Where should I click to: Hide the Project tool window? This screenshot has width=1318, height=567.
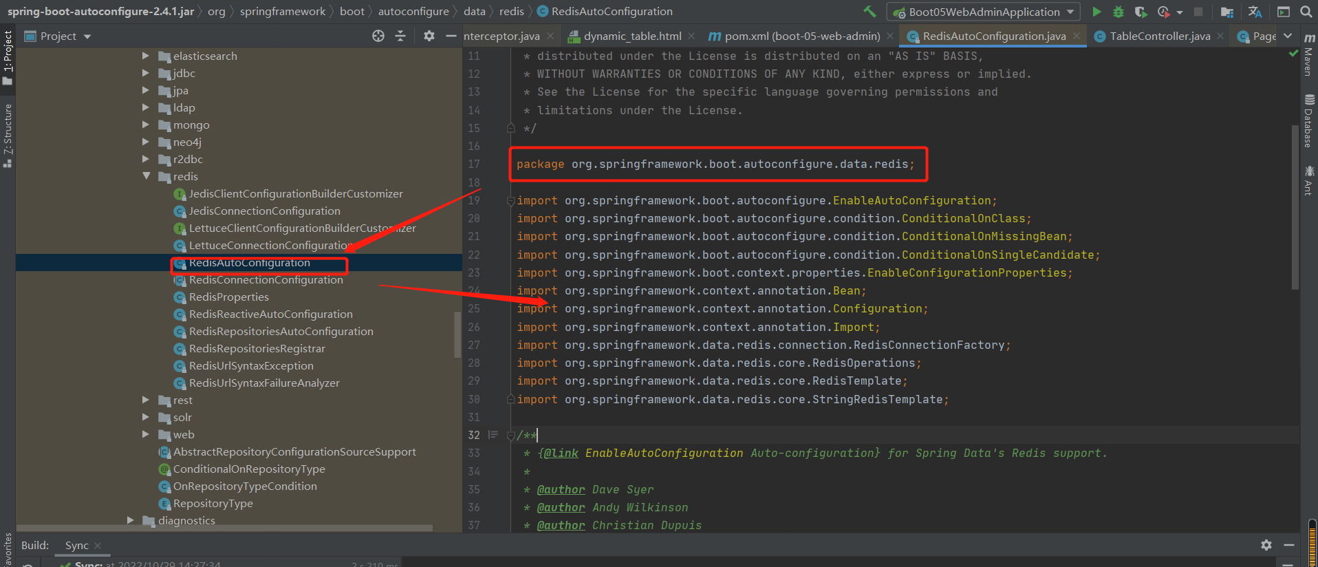coord(451,36)
